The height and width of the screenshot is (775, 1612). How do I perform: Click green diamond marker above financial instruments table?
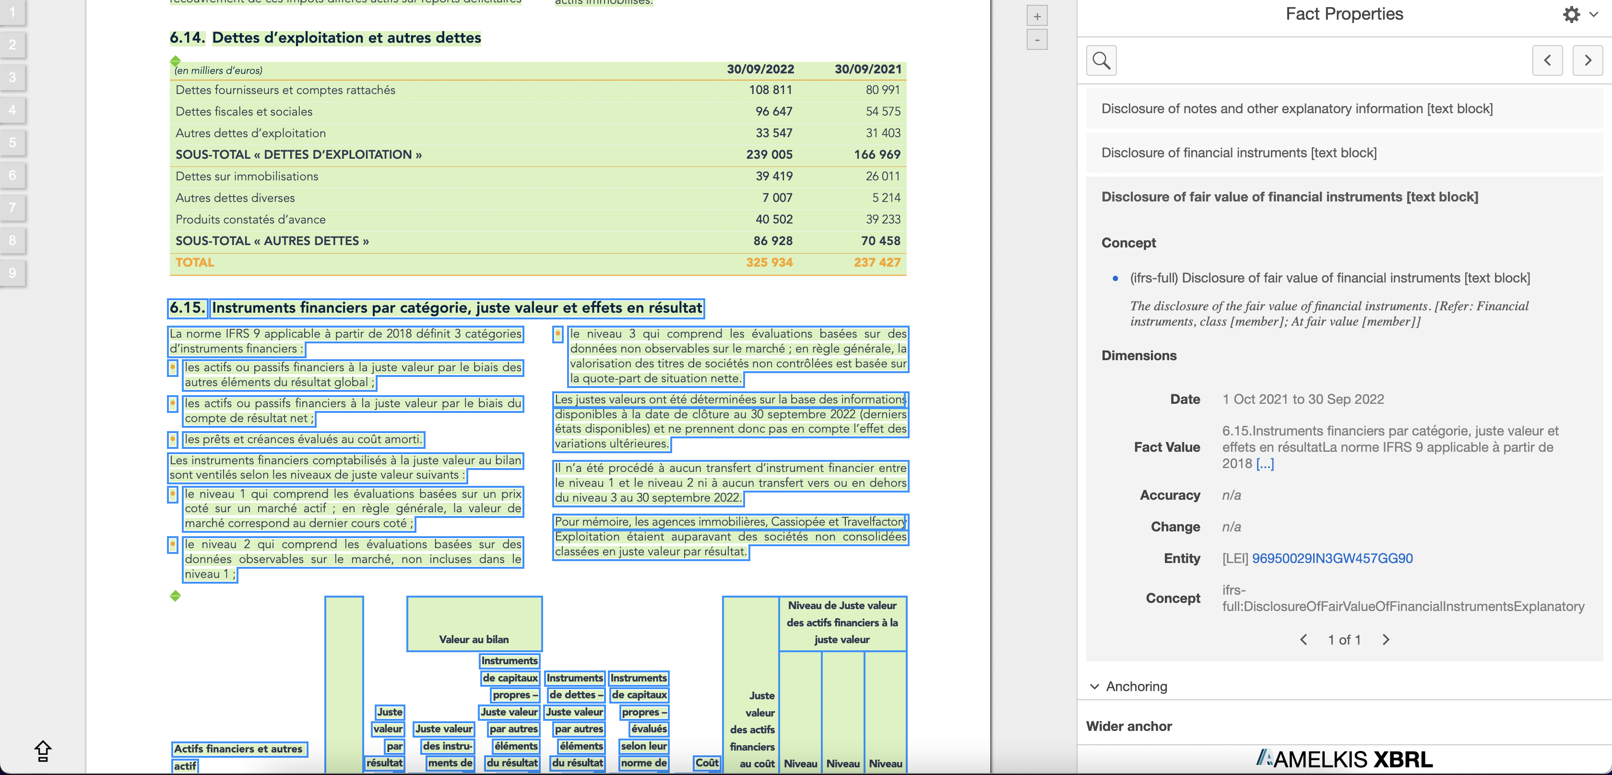[175, 596]
